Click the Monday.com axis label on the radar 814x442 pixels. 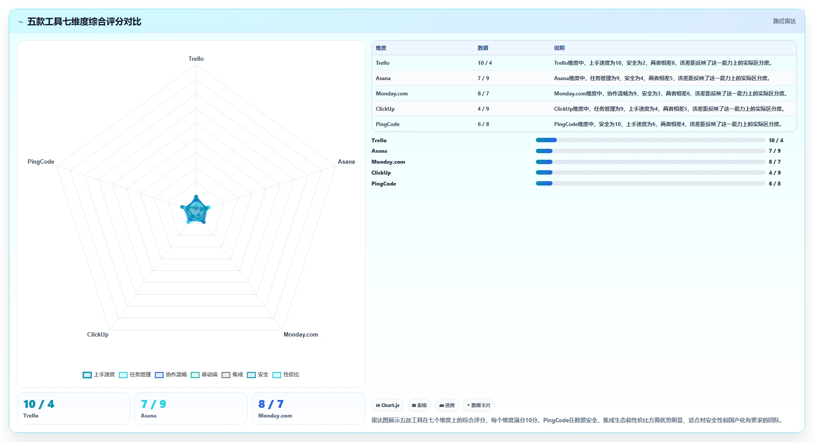coord(301,334)
